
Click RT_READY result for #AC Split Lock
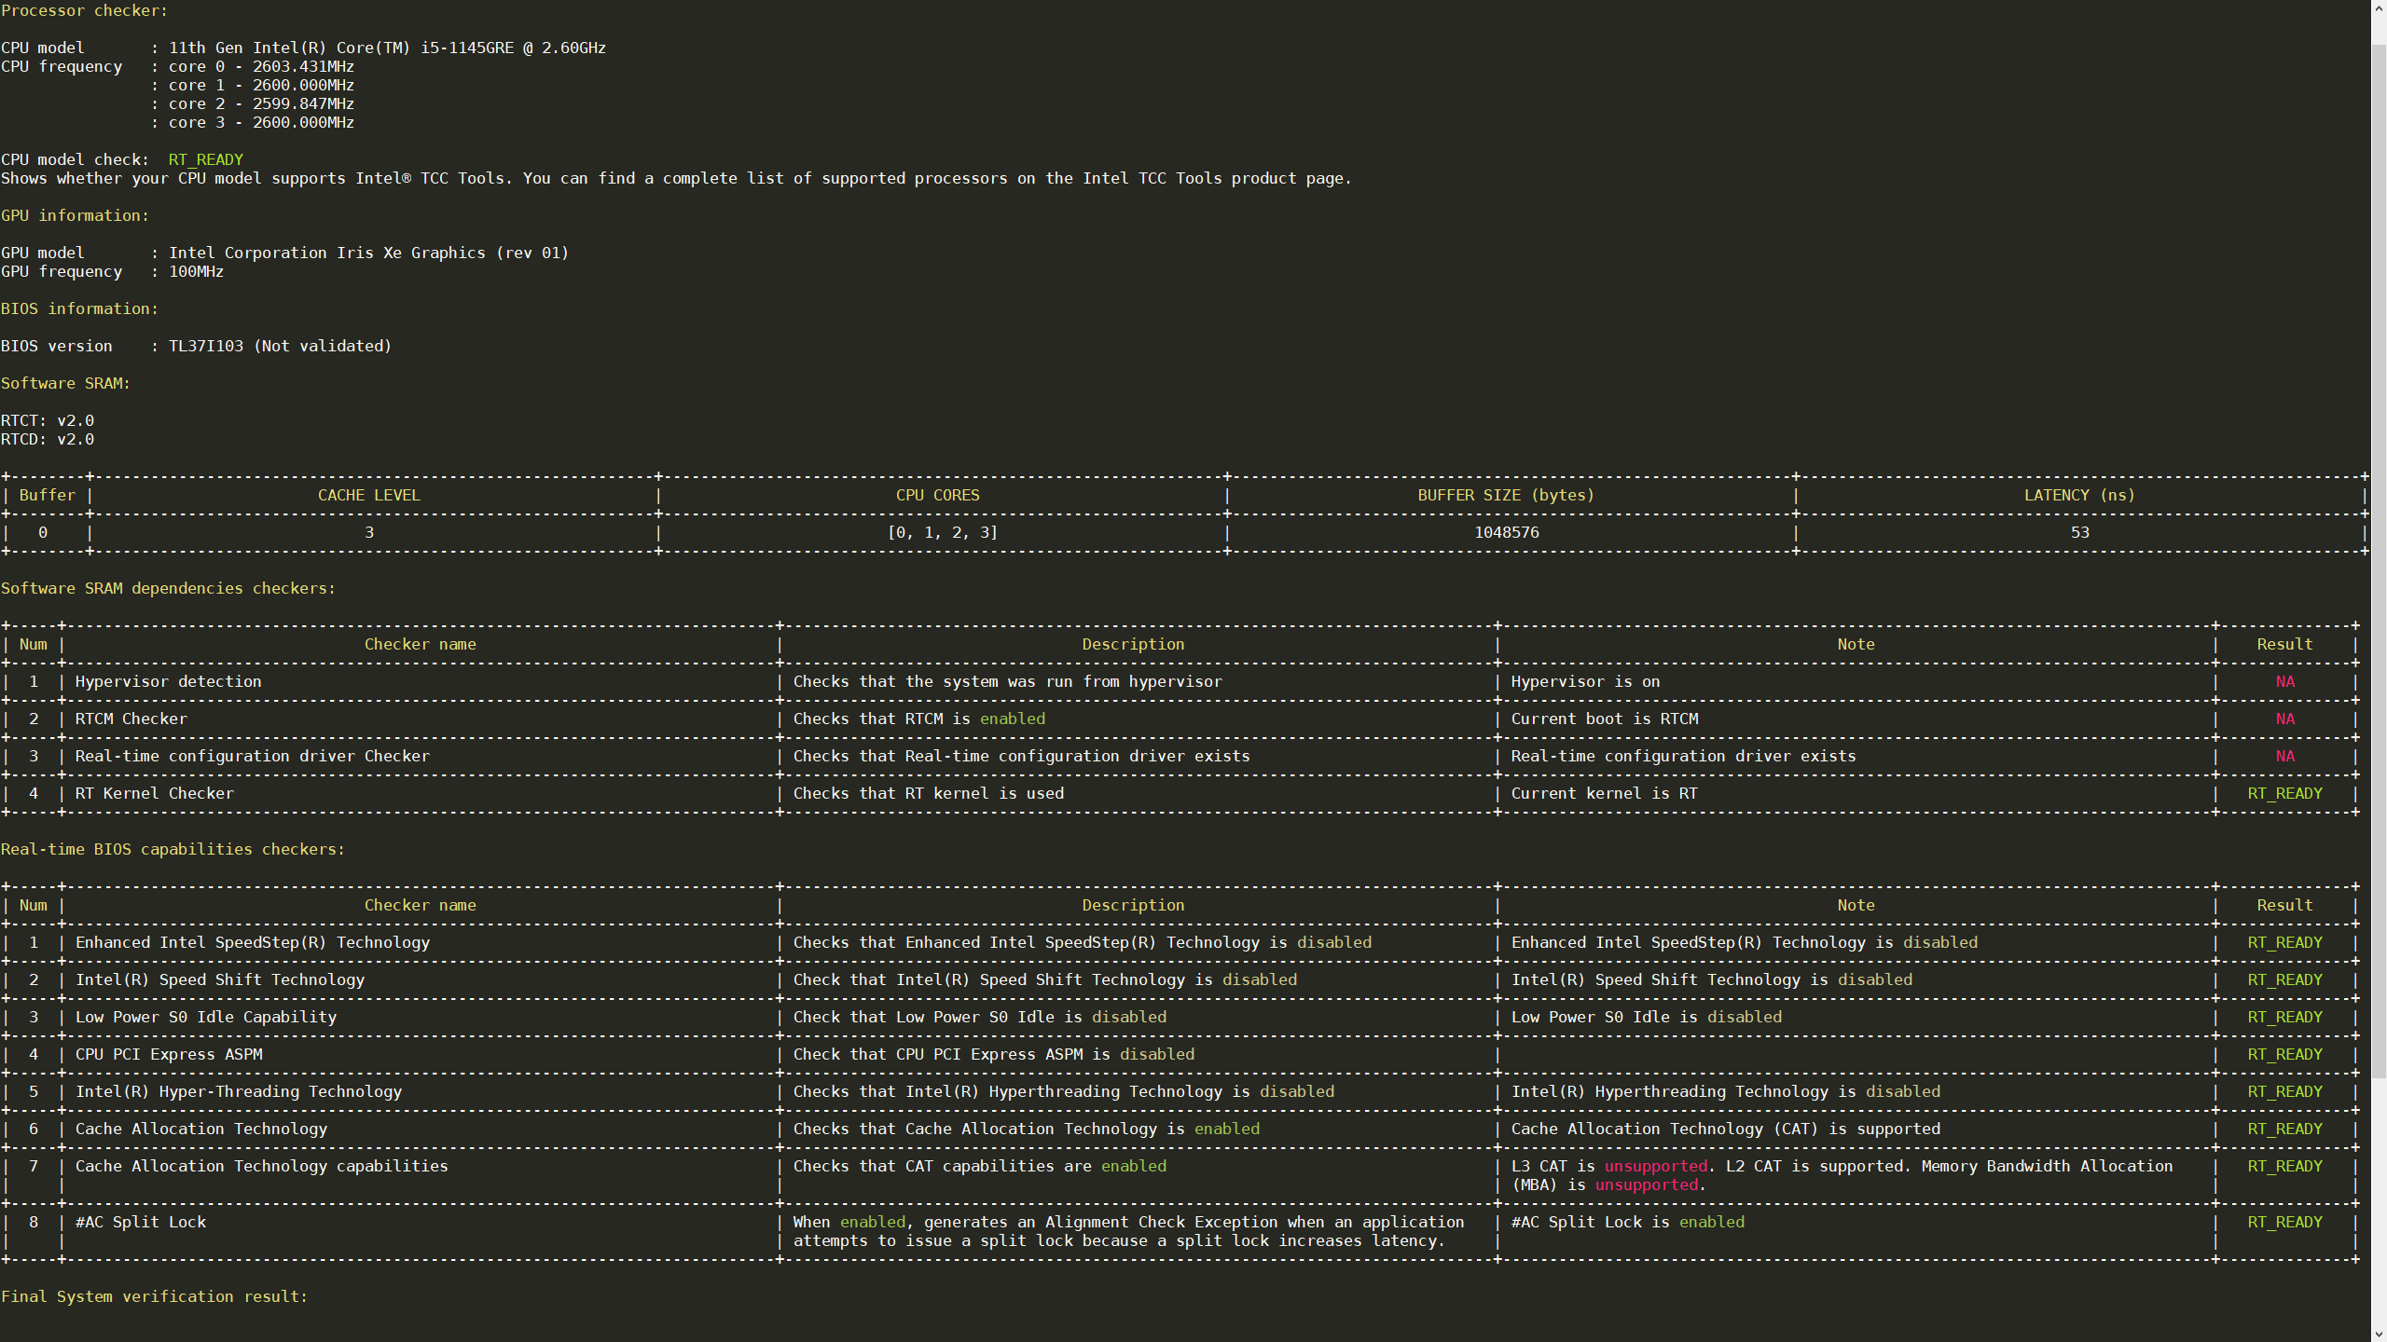[x=2284, y=1222]
